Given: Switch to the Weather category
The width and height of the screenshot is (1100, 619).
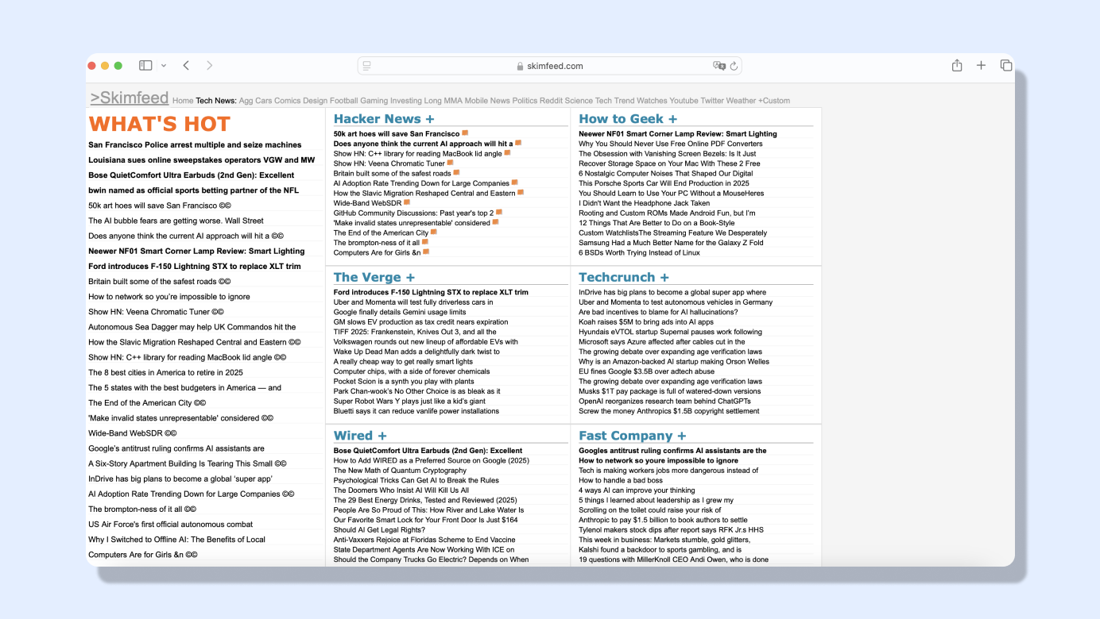Looking at the screenshot, I should click(742, 101).
